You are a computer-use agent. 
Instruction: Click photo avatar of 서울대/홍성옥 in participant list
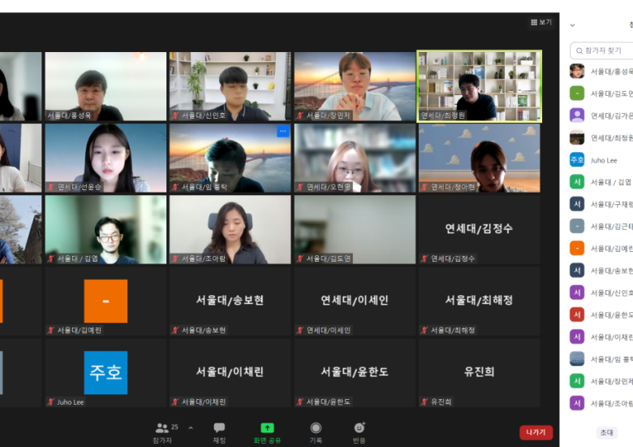(x=577, y=72)
